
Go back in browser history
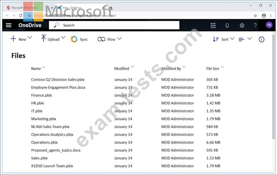(7, 16)
